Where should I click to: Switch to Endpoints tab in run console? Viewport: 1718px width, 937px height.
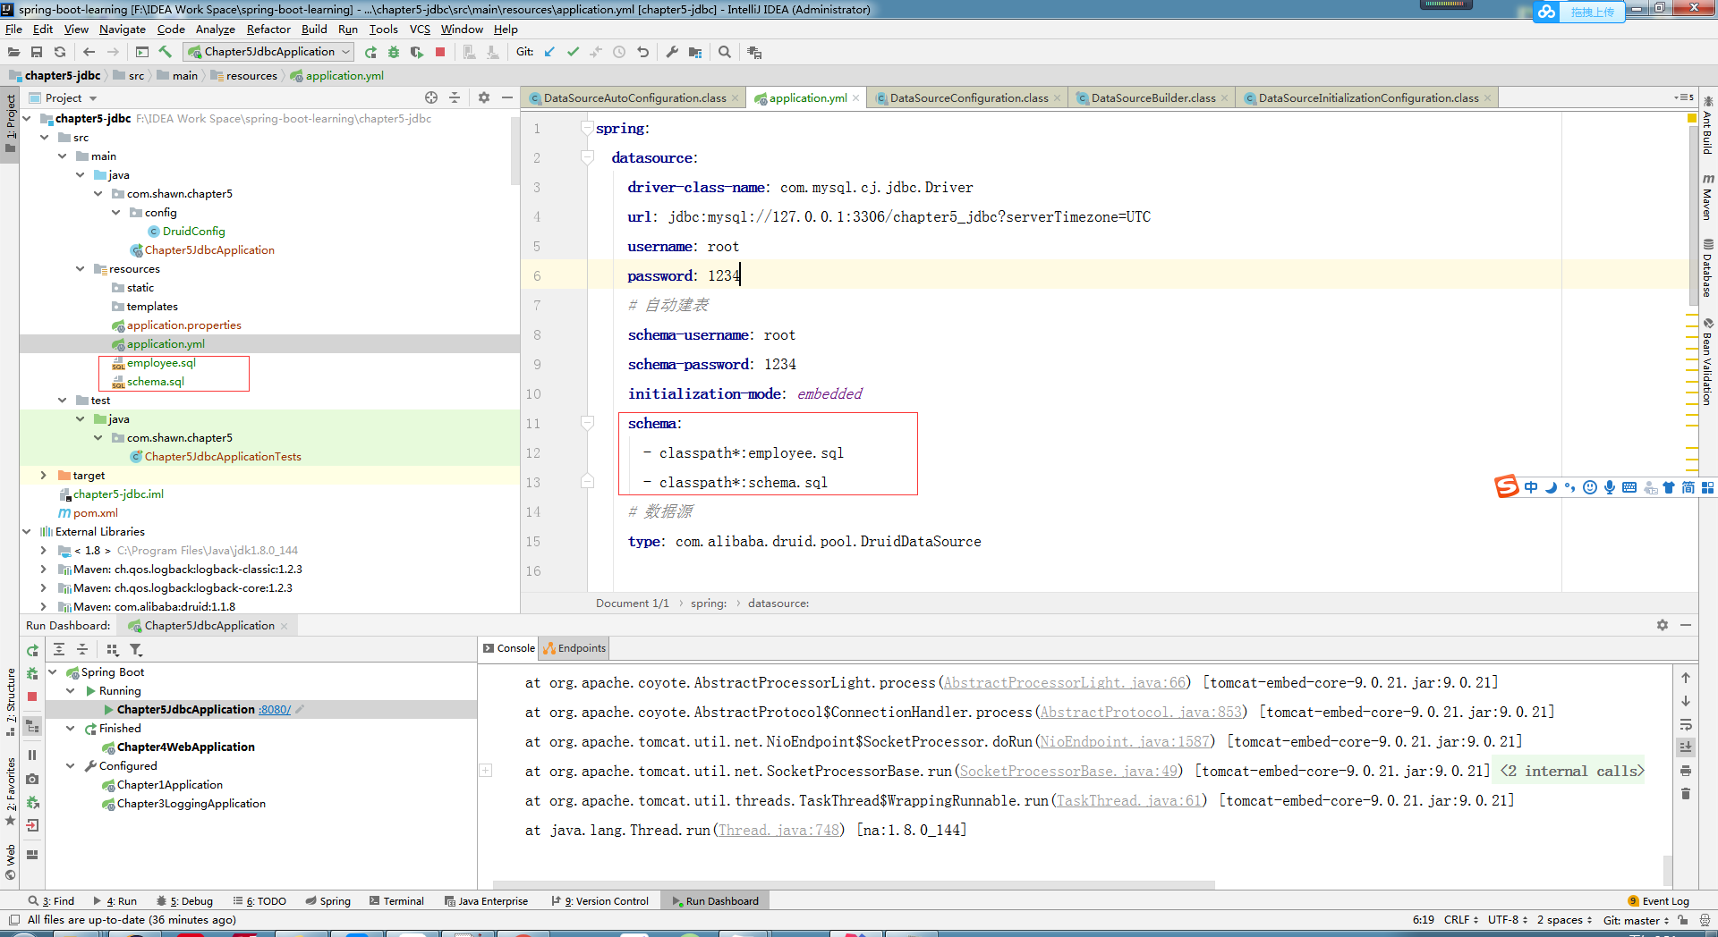[574, 648]
